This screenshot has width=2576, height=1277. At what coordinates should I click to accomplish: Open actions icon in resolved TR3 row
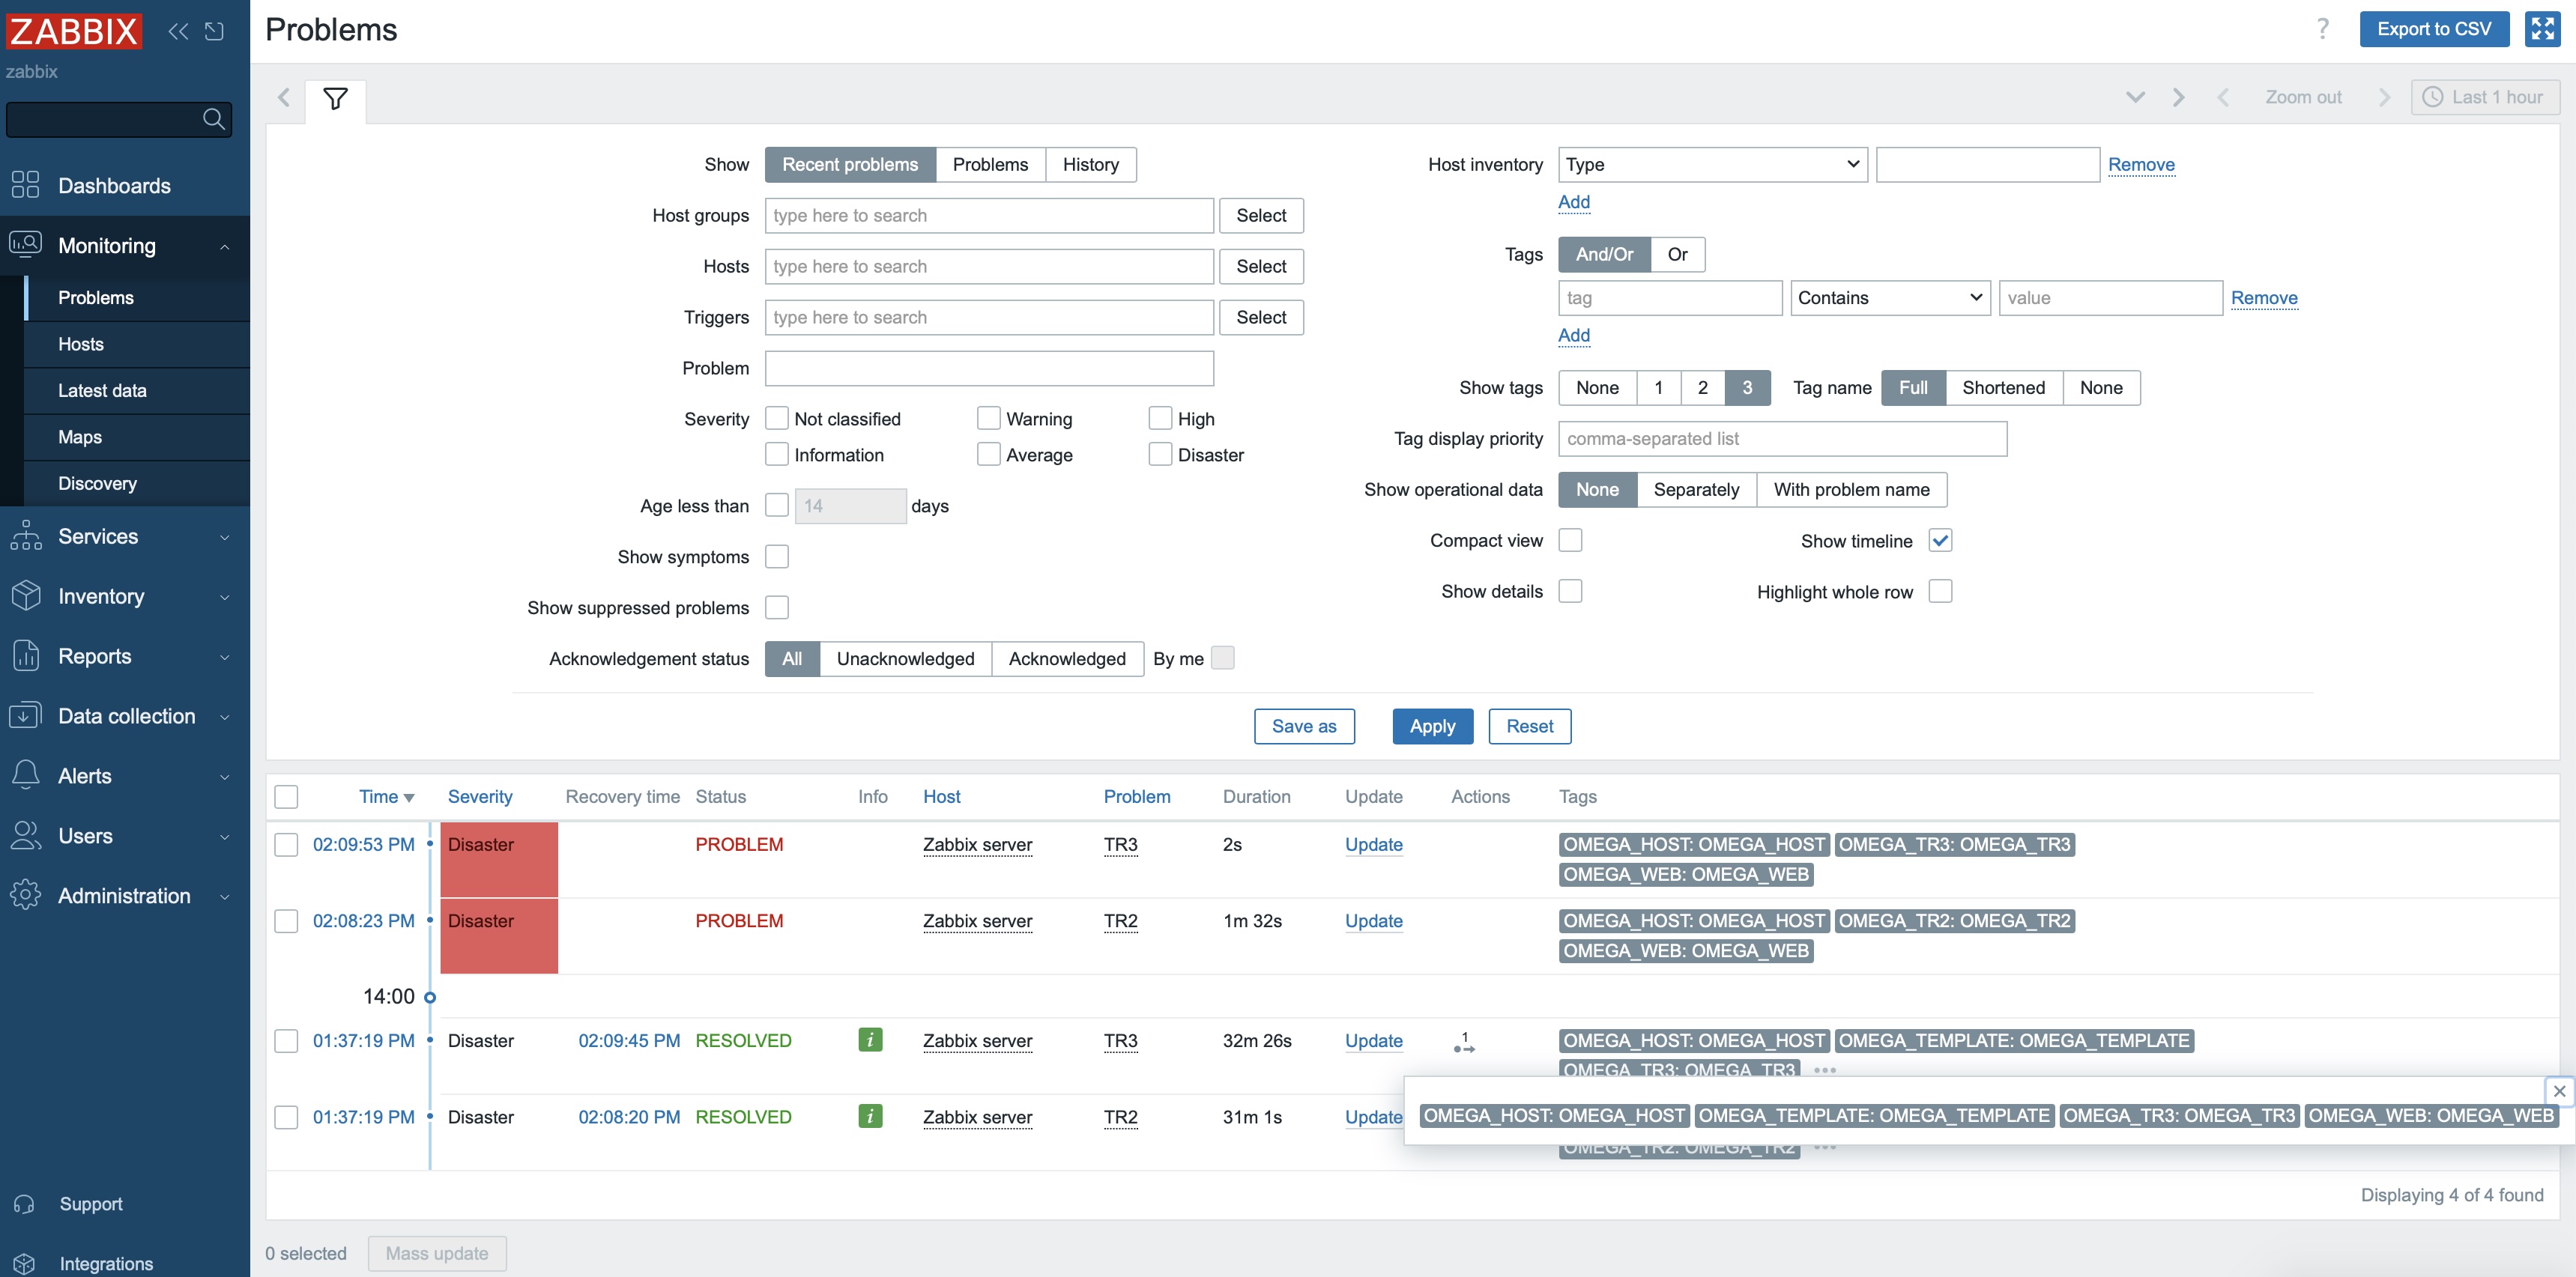tap(1464, 1042)
